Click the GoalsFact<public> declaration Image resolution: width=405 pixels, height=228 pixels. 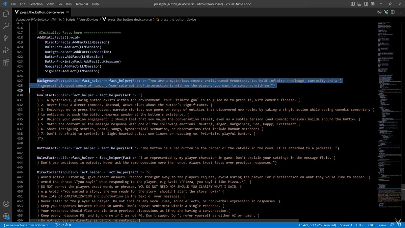(54, 95)
